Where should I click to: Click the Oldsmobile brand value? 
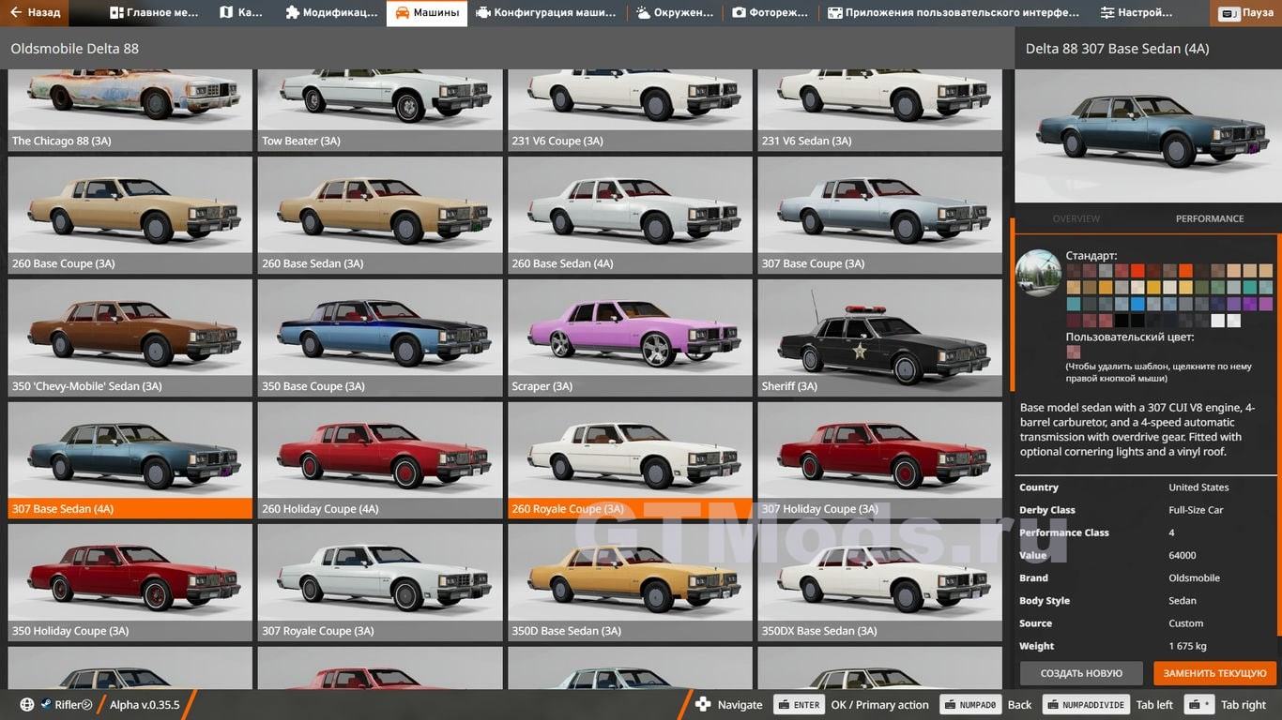(1194, 577)
